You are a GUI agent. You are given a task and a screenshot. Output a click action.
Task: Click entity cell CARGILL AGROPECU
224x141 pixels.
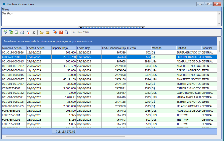tap(189, 70)
